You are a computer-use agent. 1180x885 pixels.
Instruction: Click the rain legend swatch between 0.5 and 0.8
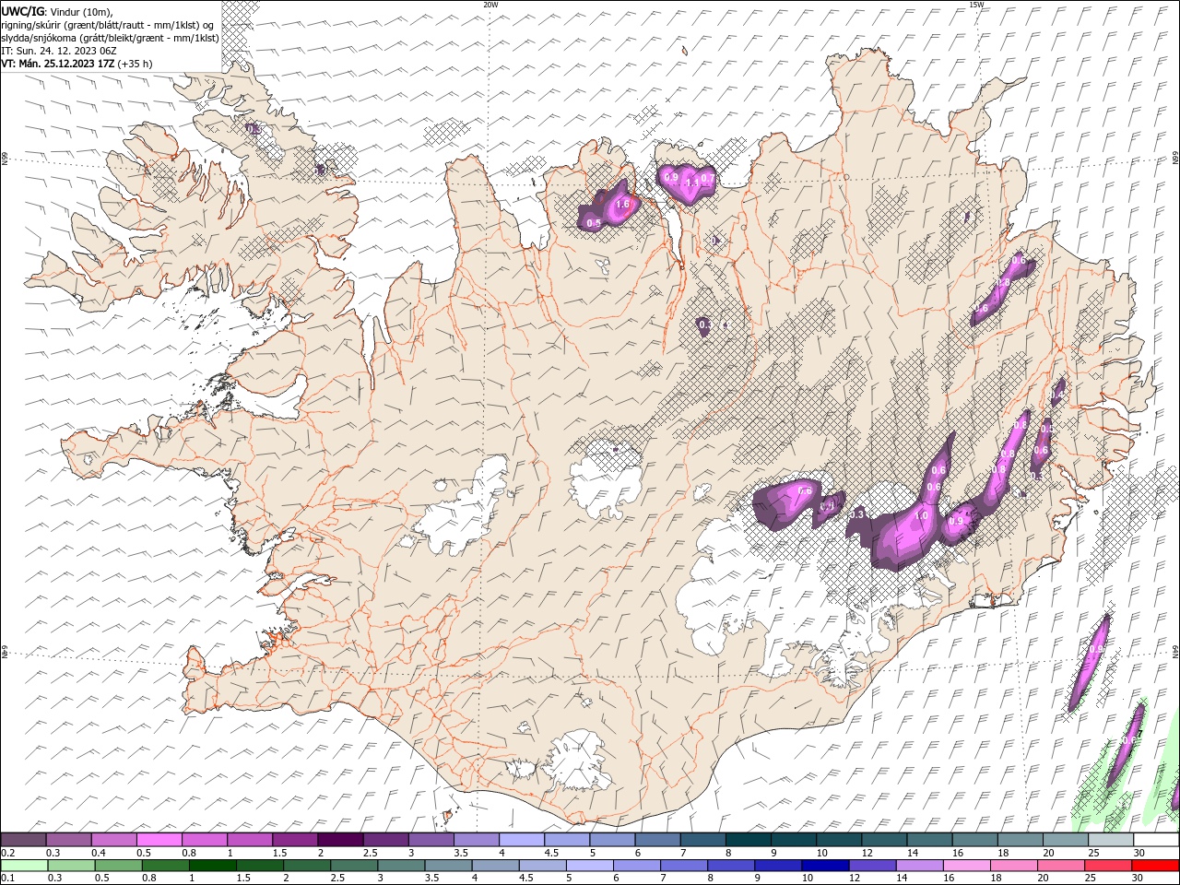(119, 866)
